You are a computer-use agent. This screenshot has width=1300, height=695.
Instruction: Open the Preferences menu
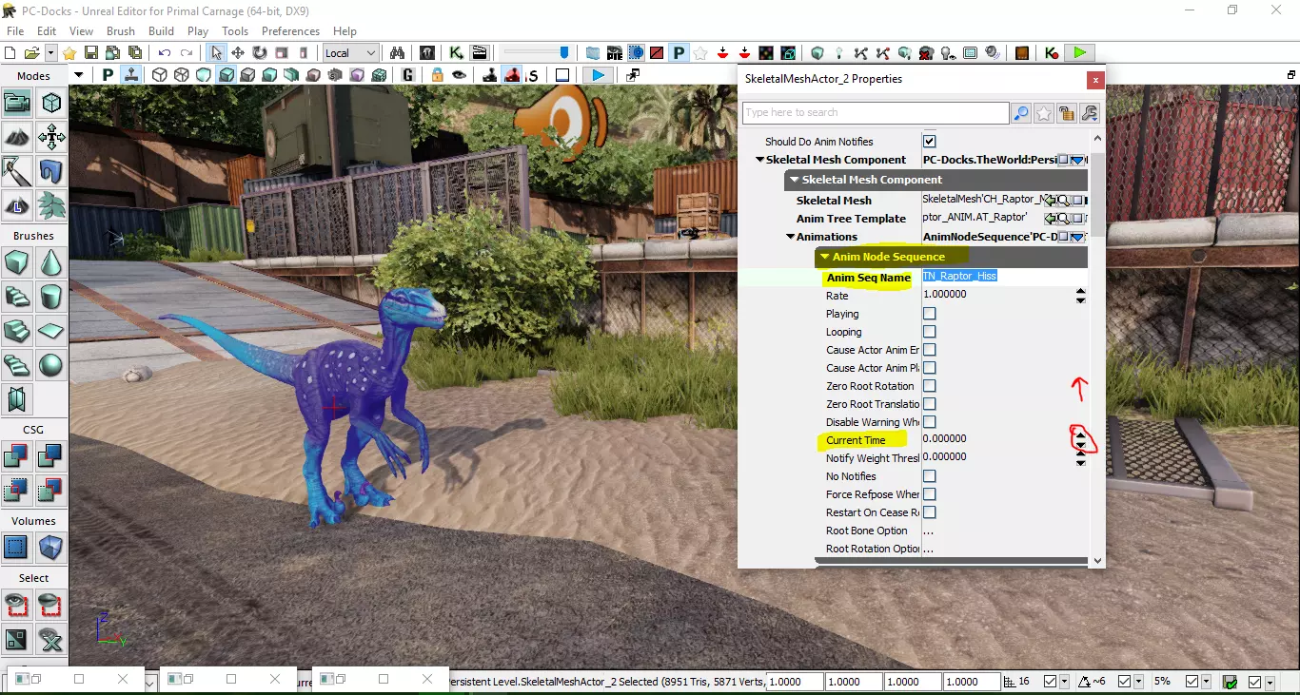pos(290,31)
